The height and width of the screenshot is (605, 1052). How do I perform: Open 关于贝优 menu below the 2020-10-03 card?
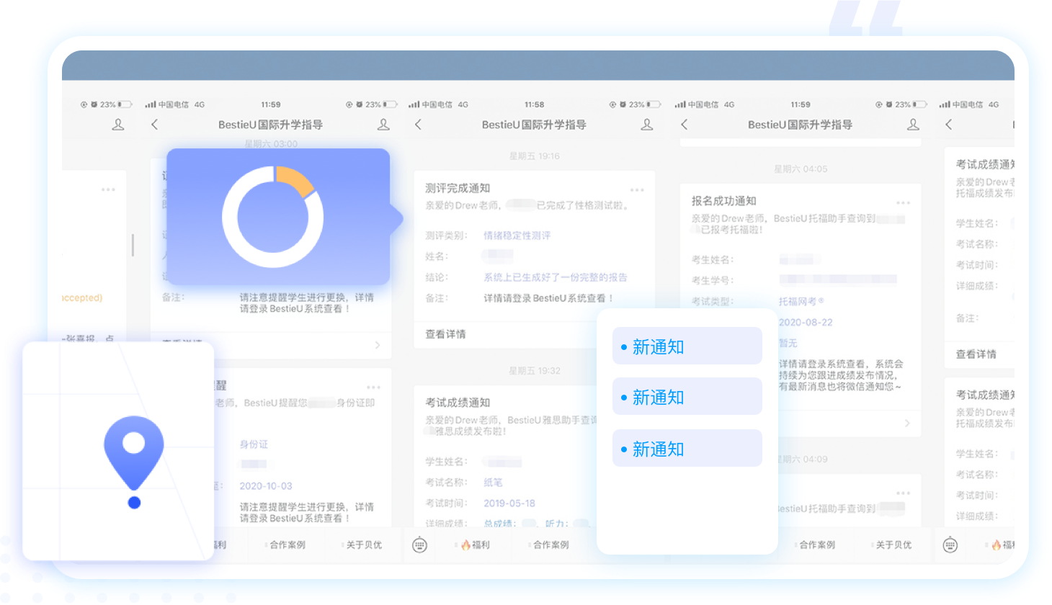[x=362, y=545]
